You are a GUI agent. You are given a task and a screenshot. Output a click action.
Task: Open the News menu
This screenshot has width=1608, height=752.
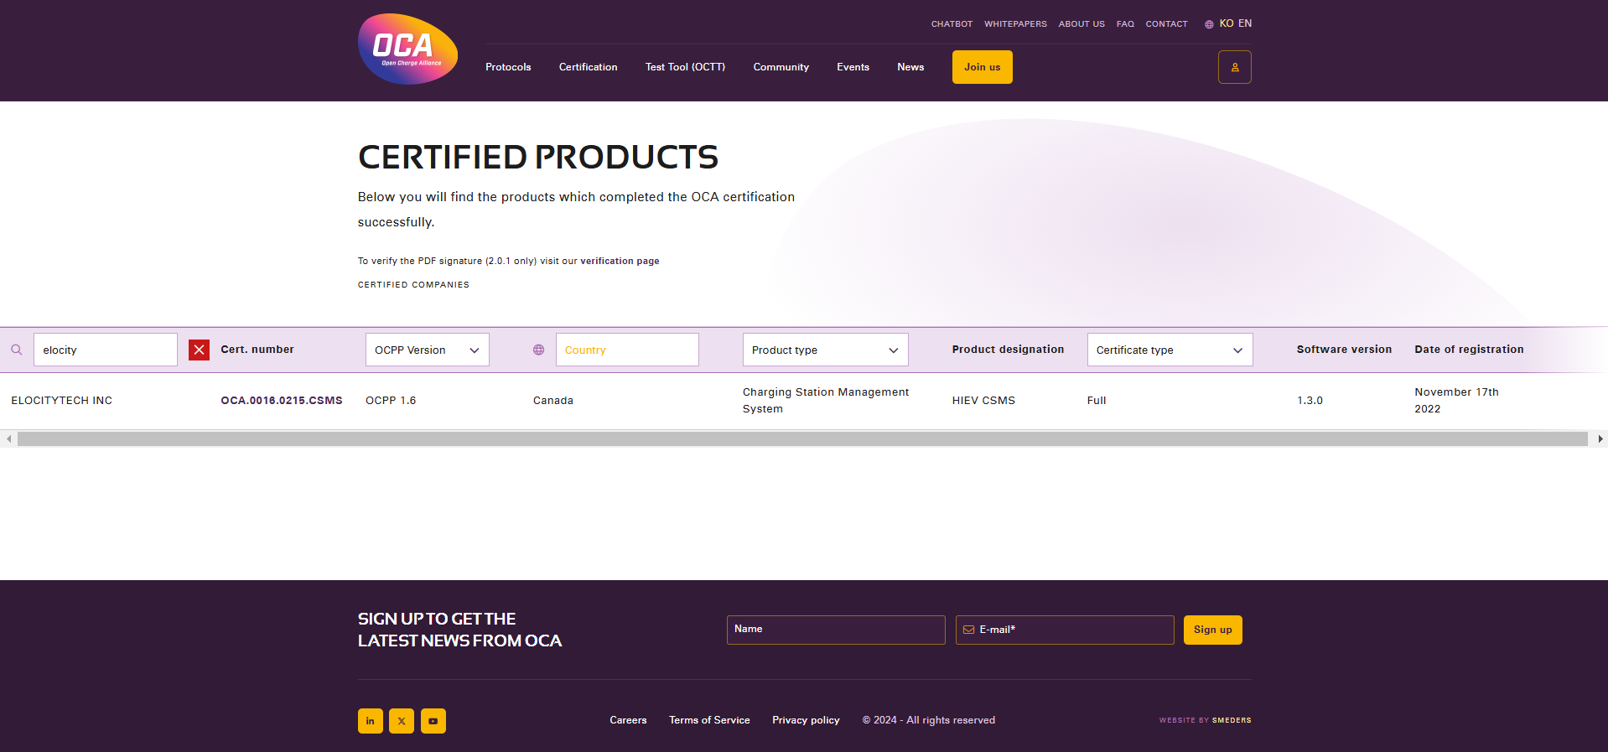pos(910,67)
